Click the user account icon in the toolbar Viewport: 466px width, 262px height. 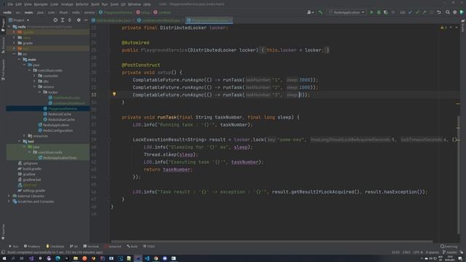coord(310,12)
